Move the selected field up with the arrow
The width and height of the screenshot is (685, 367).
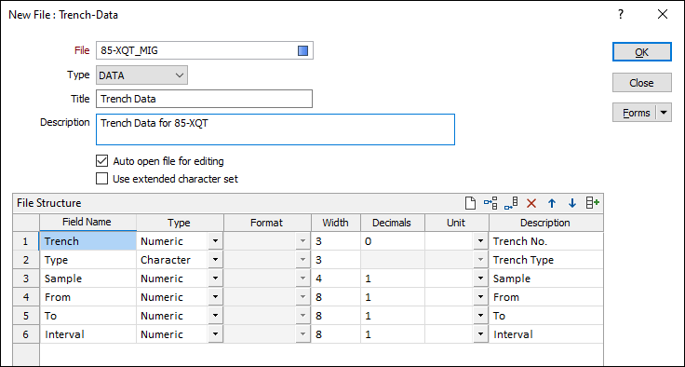(552, 203)
